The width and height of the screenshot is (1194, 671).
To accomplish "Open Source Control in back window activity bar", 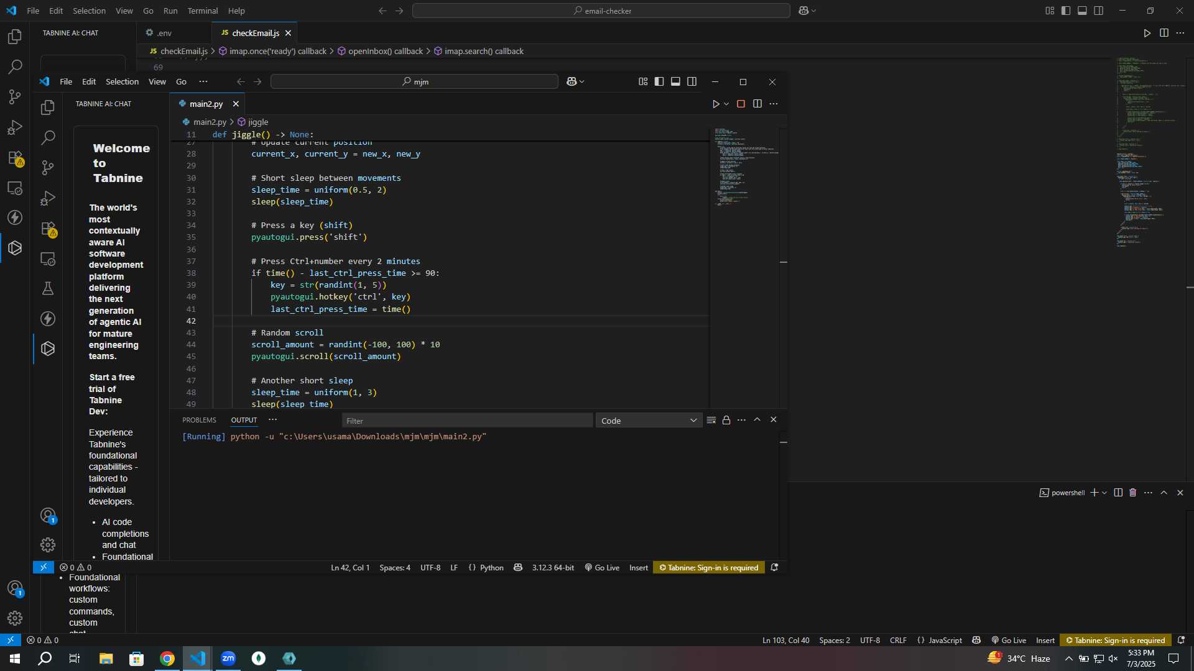I will click(15, 97).
